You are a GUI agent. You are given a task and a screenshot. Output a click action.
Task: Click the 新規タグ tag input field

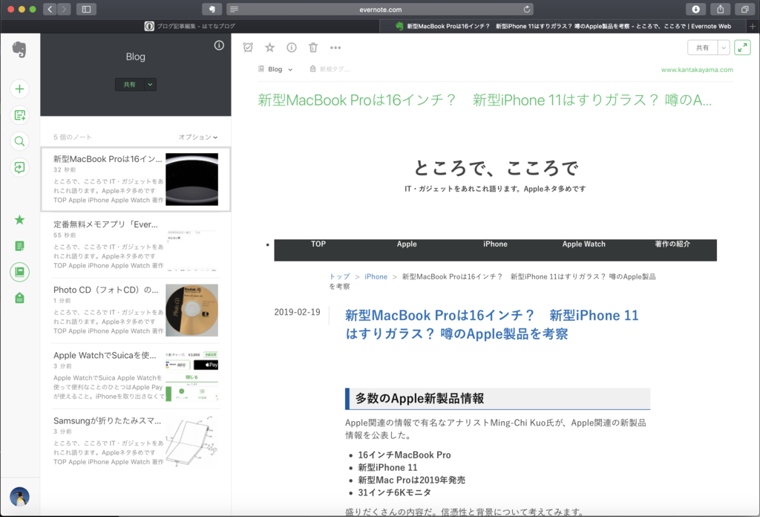point(335,69)
